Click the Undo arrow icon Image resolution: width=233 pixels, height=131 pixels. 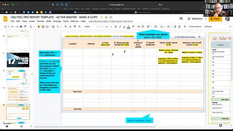(13, 27)
